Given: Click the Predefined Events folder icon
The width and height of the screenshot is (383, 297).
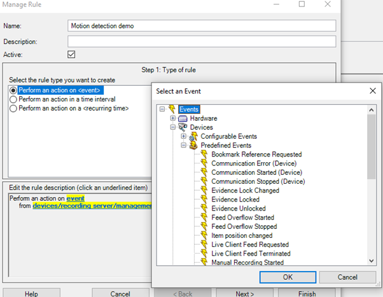Looking at the screenshot, I should (193, 145).
